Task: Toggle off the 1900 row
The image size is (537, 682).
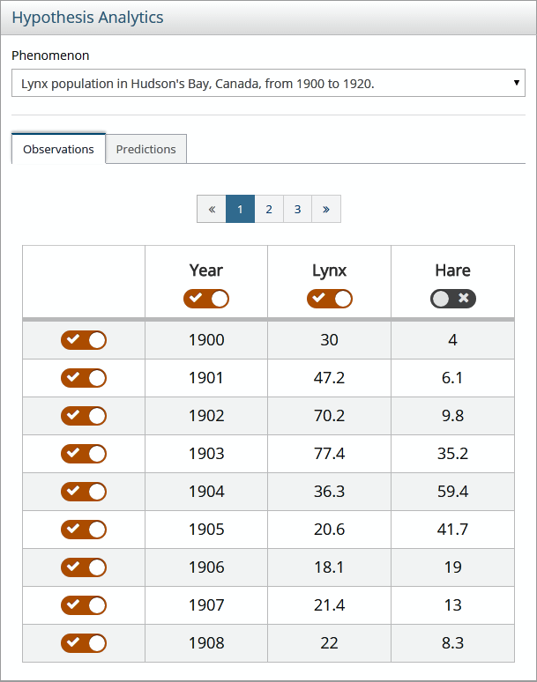Action: pyautogui.click(x=84, y=340)
